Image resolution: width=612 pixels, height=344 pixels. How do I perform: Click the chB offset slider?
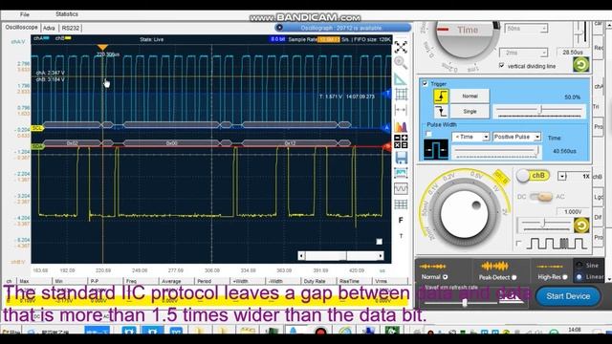coord(544,224)
